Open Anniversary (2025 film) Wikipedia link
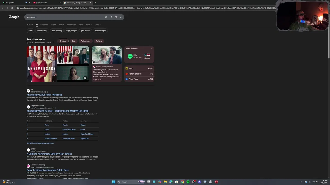 click(44, 95)
